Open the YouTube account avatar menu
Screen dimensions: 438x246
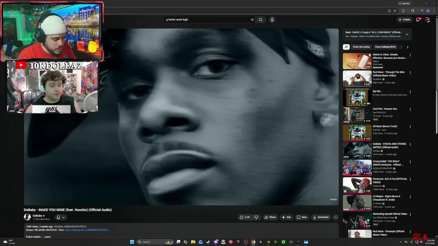pyautogui.click(x=427, y=19)
